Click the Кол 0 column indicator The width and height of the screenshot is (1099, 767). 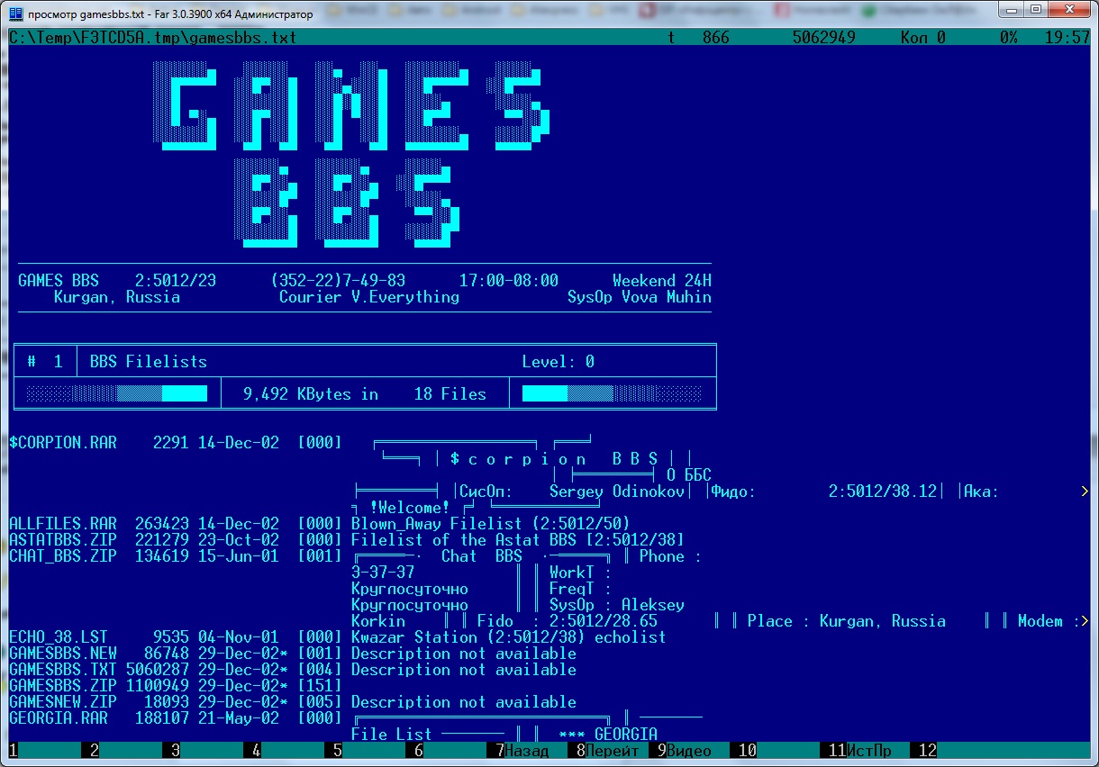coord(923,38)
